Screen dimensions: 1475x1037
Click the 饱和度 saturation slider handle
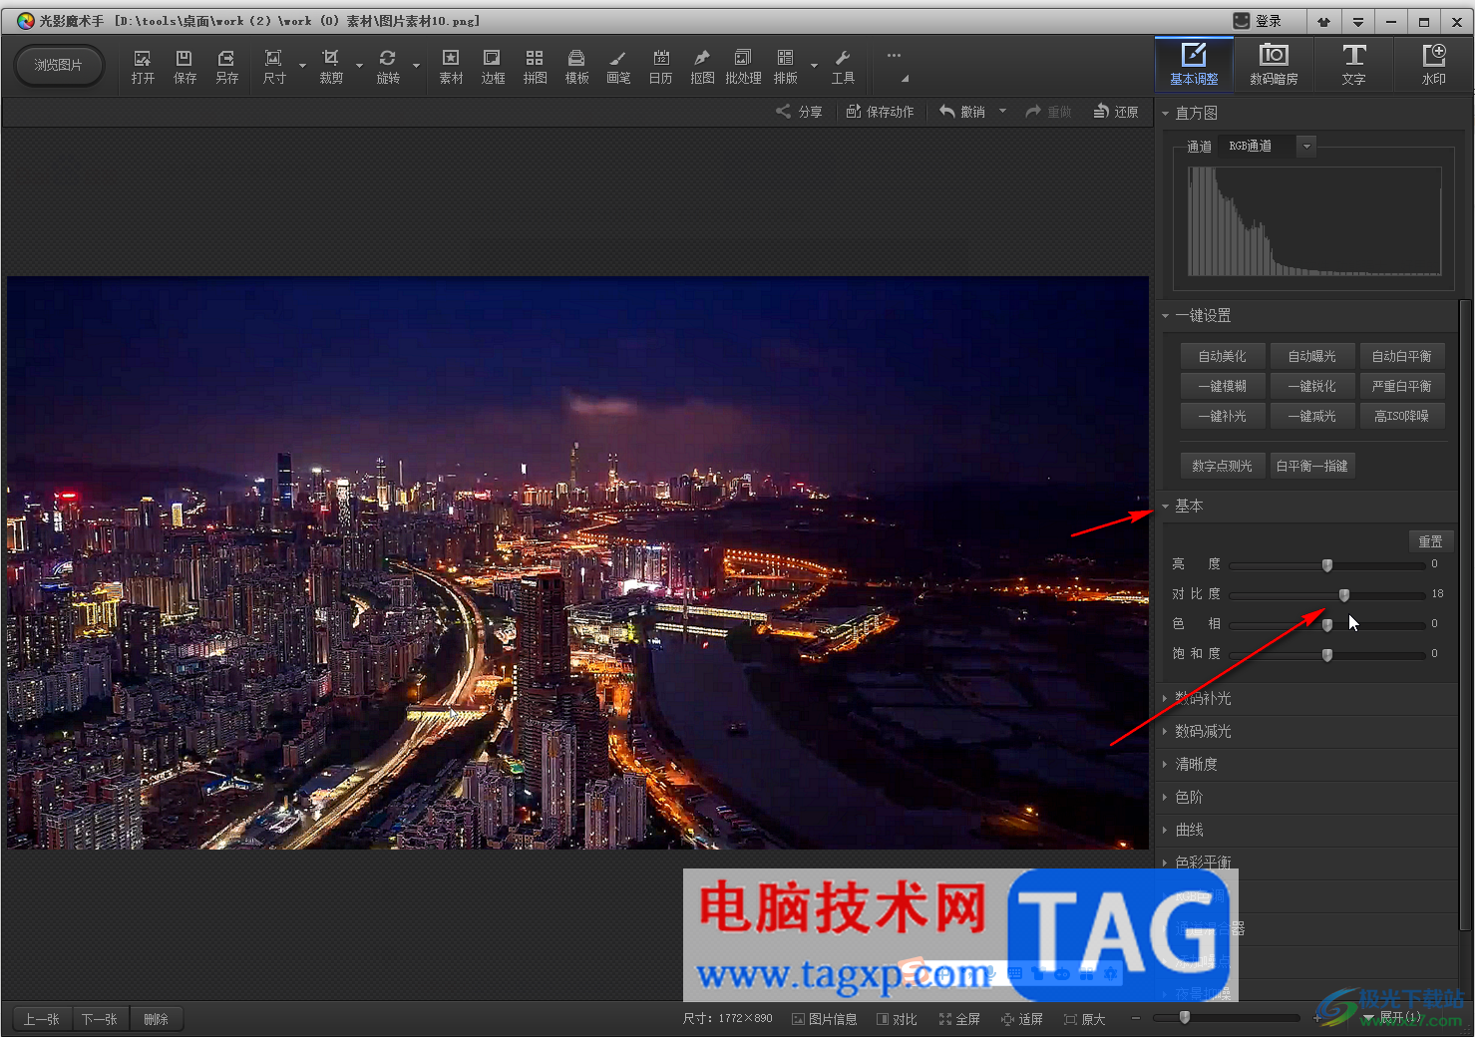tap(1327, 655)
